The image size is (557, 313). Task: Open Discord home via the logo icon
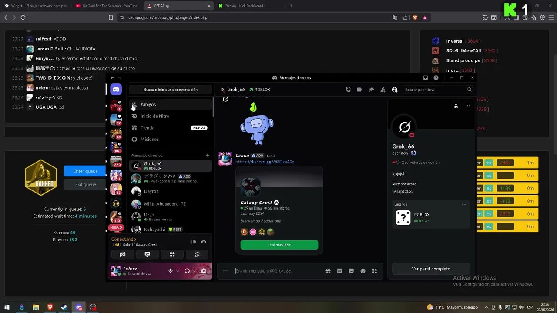click(x=116, y=89)
